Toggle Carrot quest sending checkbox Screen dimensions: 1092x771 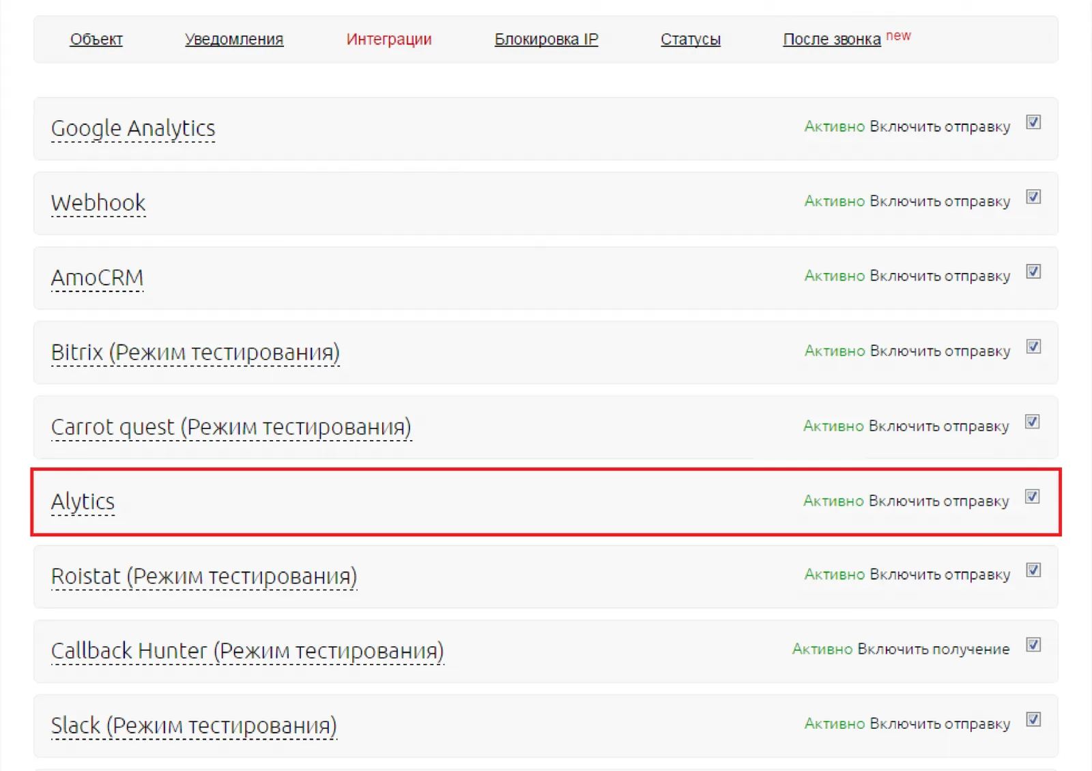point(1033,422)
